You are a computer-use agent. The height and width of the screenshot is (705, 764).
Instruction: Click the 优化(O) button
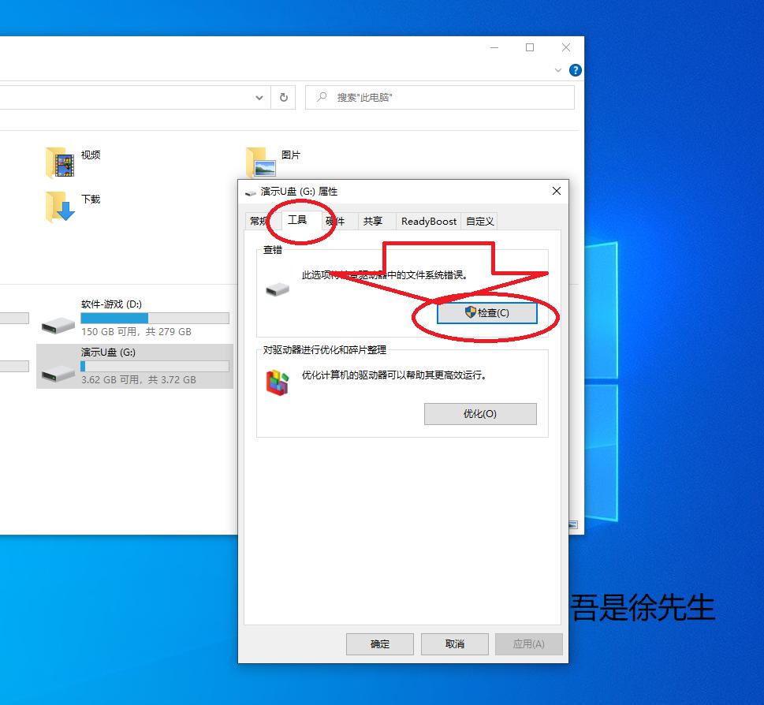480,414
